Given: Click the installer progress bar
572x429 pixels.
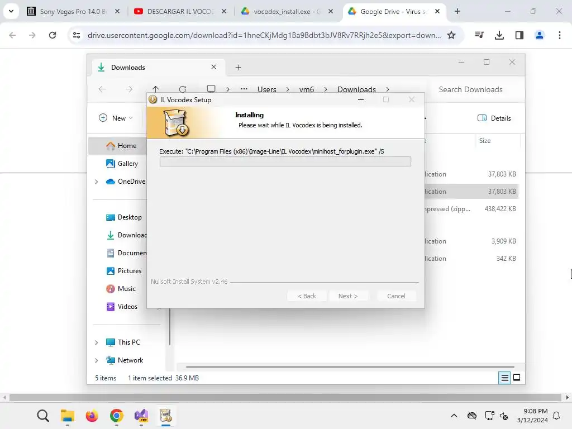Looking at the screenshot, I should pos(285,161).
